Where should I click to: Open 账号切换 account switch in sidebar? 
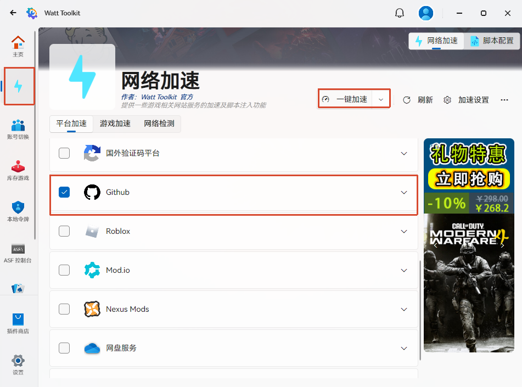18,129
